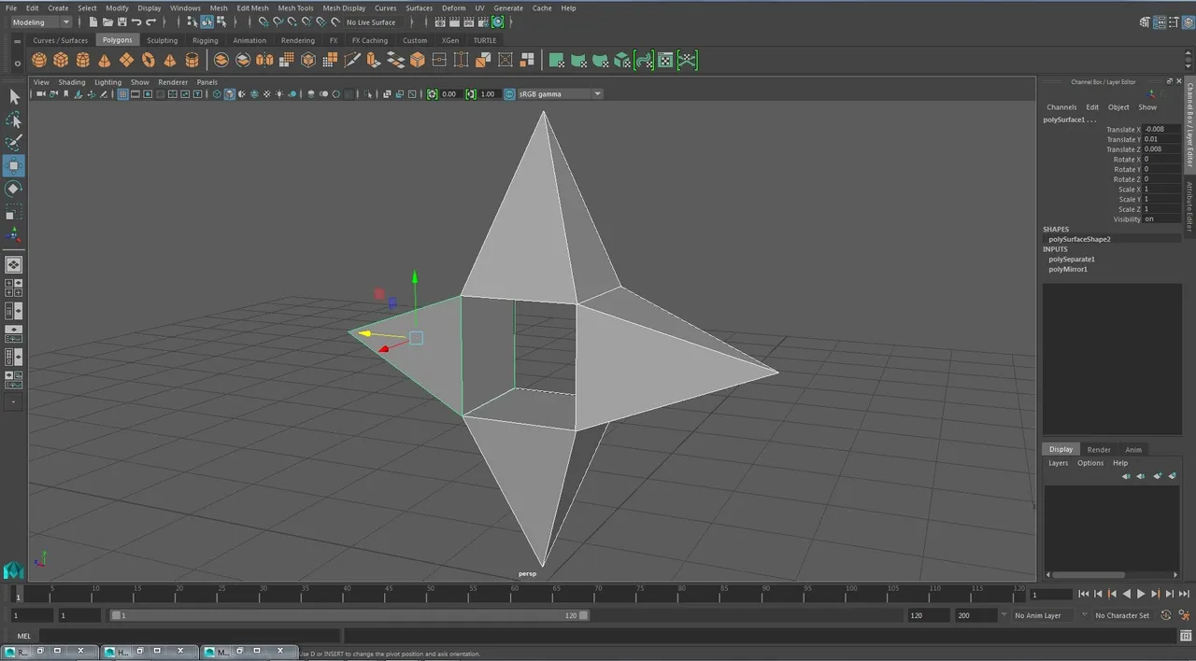Click the Undo arrow icon
Screen dimensions: 1196x661
pos(136,21)
